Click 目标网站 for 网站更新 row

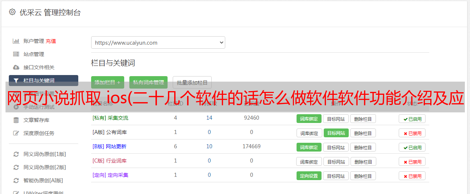[x=336, y=147]
